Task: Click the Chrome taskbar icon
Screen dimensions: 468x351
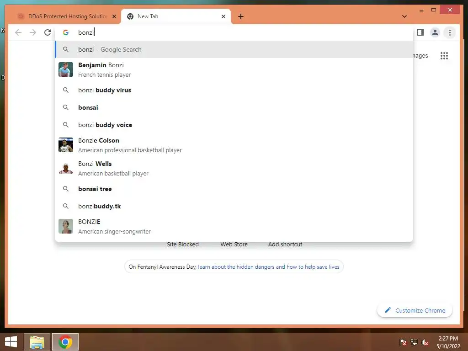Action: (x=65, y=342)
